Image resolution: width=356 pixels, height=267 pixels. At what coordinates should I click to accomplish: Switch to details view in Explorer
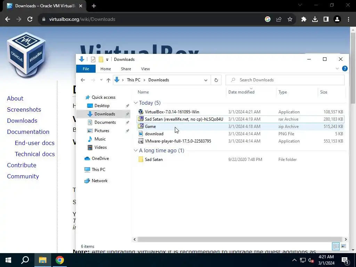click(336, 246)
